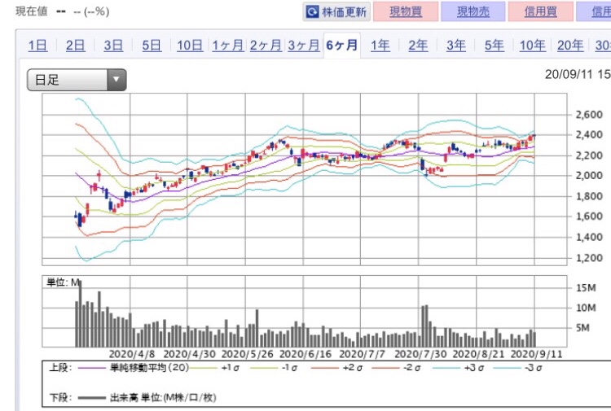611x411 pixels.
Task: Click the 2020/6/16 date axis label
Action: click(x=305, y=354)
